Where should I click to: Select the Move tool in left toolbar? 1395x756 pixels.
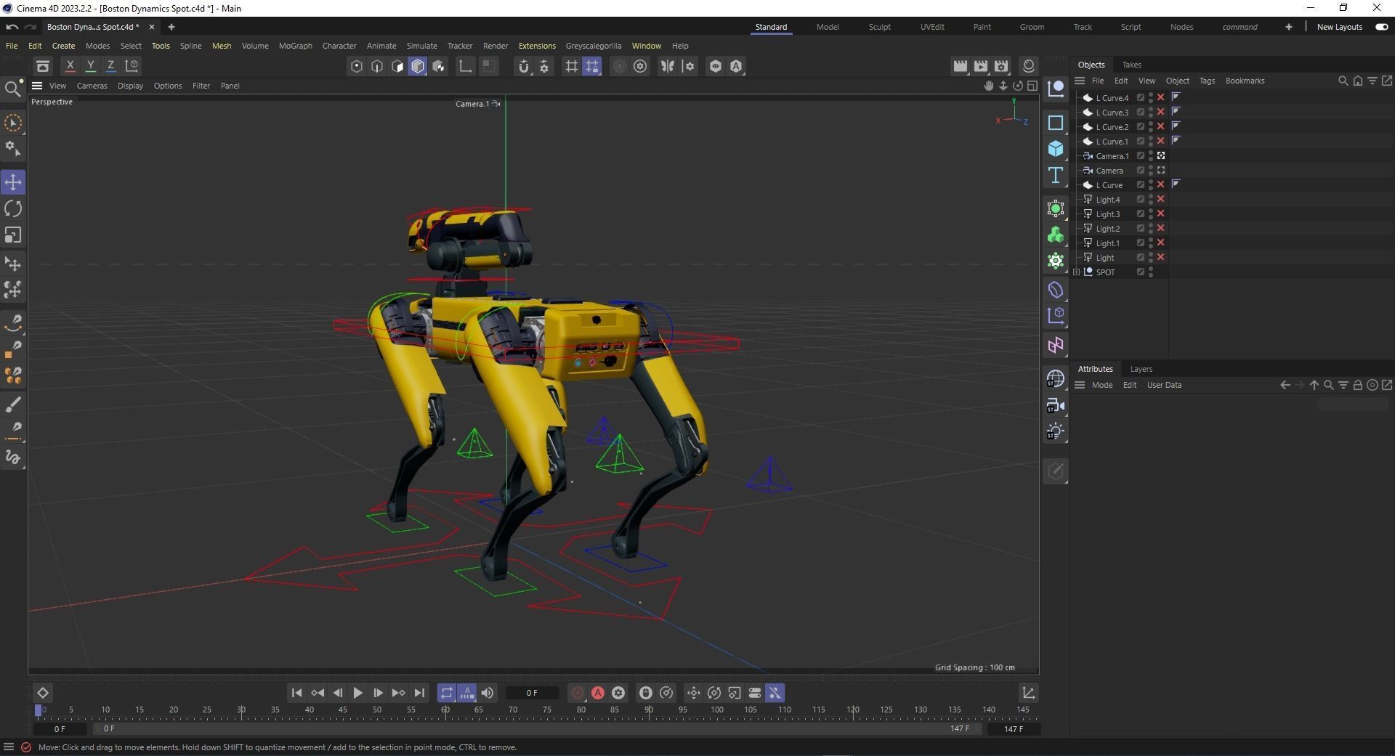tap(13, 182)
